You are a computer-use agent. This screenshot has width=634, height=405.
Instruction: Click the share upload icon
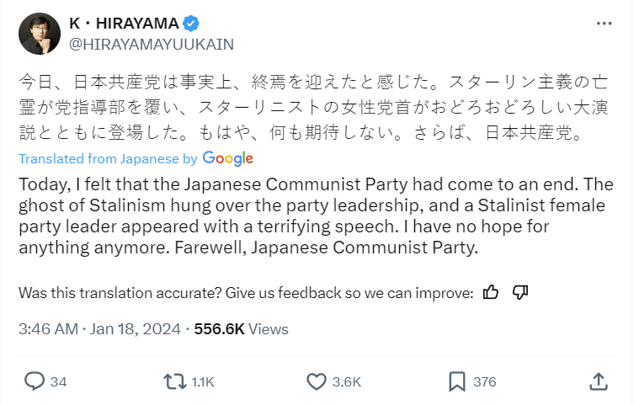[x=599, y=381]
